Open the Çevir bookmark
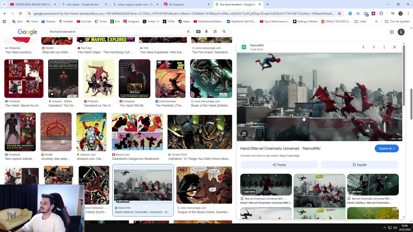The width and height of the screenshot is (413, 232). tap(18, 22)
